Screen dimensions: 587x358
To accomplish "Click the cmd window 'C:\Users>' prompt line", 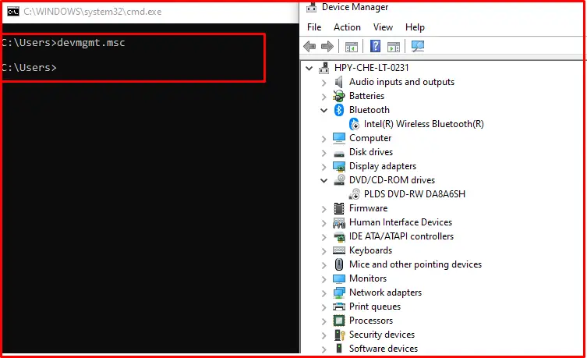I will [28, 68].
